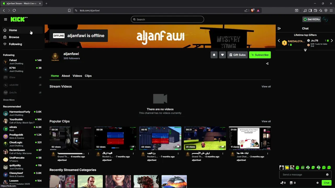This screenshot has width=335, height=188.
Task: Open the user profile avatar menu
Action: click(x=325, y=19)
